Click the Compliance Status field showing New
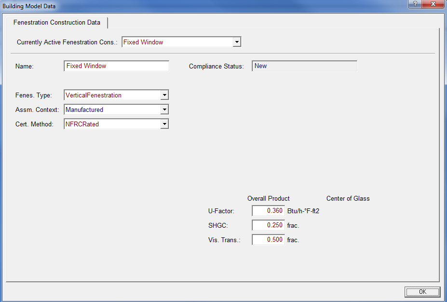 (x=304, y=66)
